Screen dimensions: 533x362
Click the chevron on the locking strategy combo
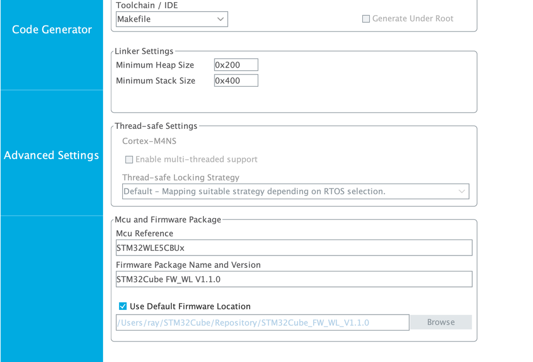tap(462, 192)
